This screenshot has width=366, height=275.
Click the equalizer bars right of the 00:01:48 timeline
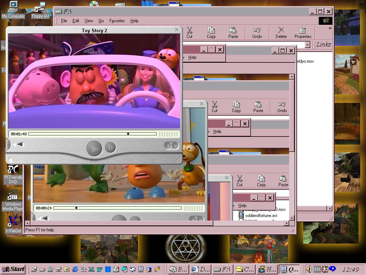coord(168,134)
